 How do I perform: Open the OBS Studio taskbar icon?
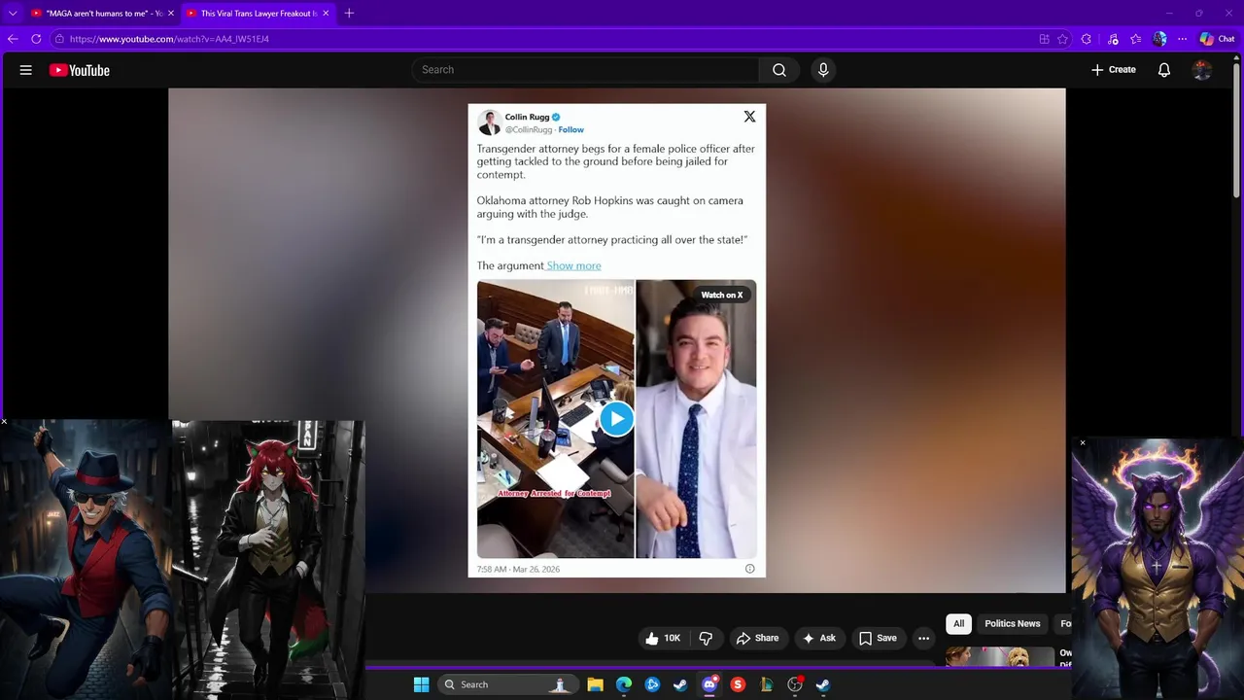coord(795,684)
